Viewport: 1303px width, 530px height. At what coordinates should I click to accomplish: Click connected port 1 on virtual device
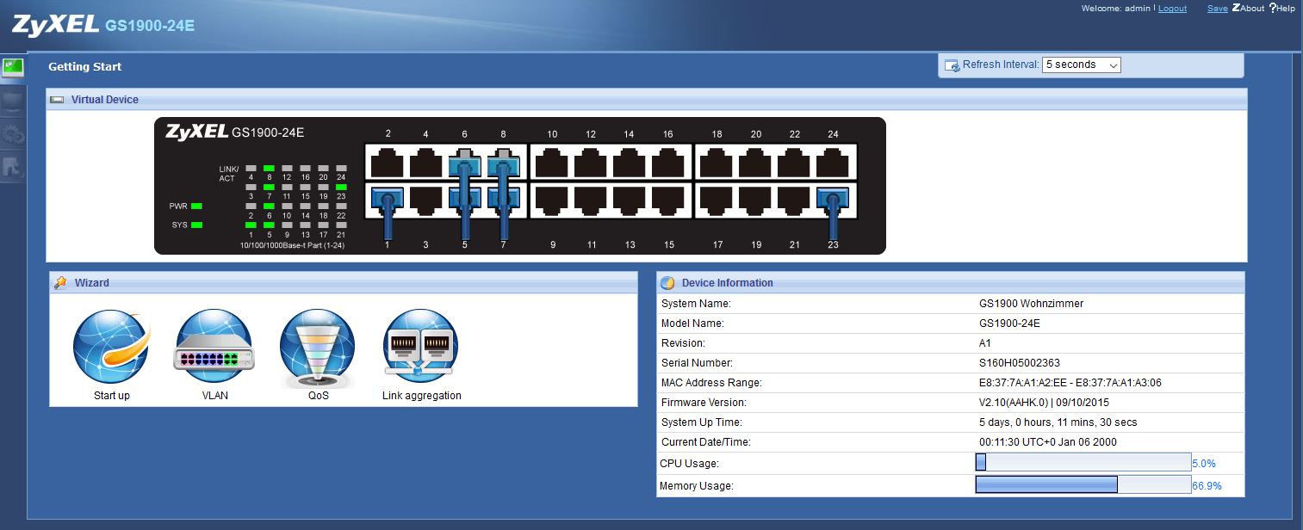[388, 200]
